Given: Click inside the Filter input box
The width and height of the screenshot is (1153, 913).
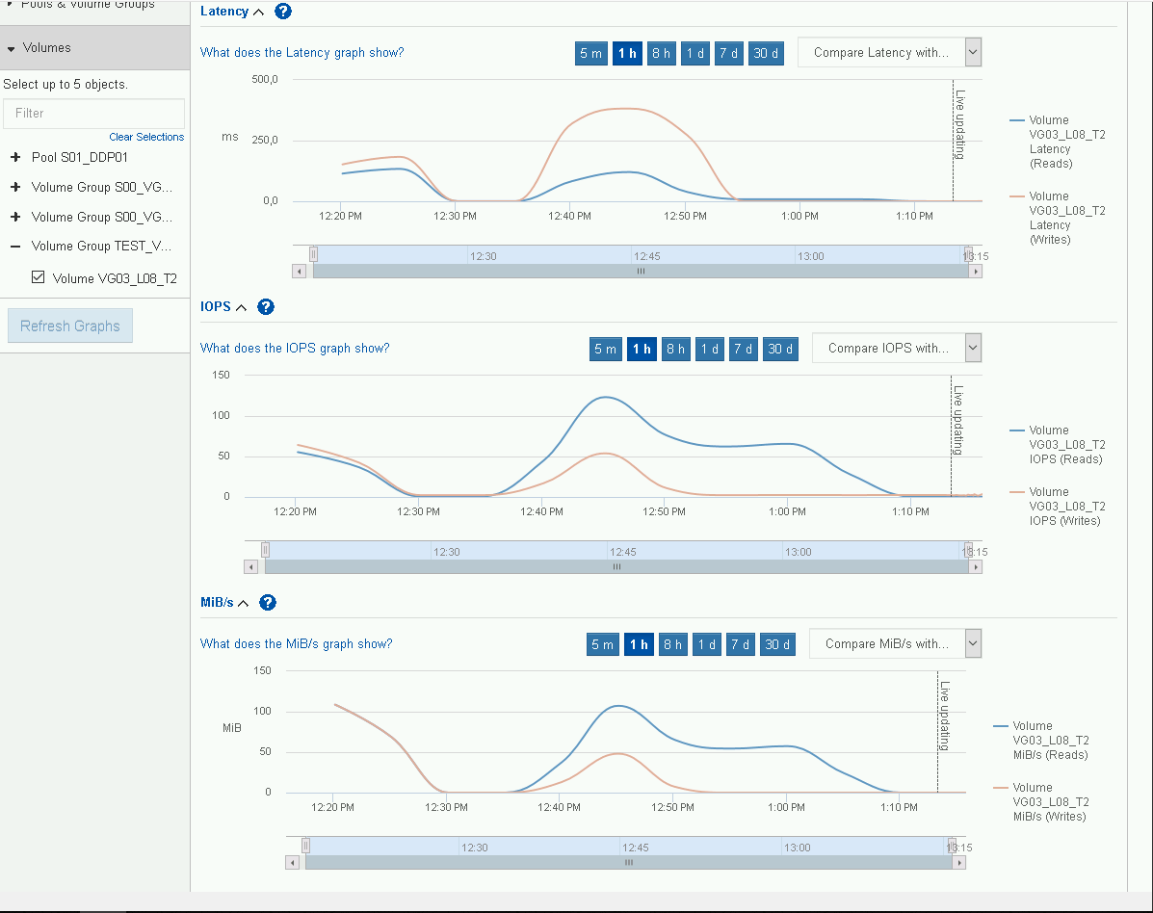Looking at the screenshot, I should tap(93, 114).
